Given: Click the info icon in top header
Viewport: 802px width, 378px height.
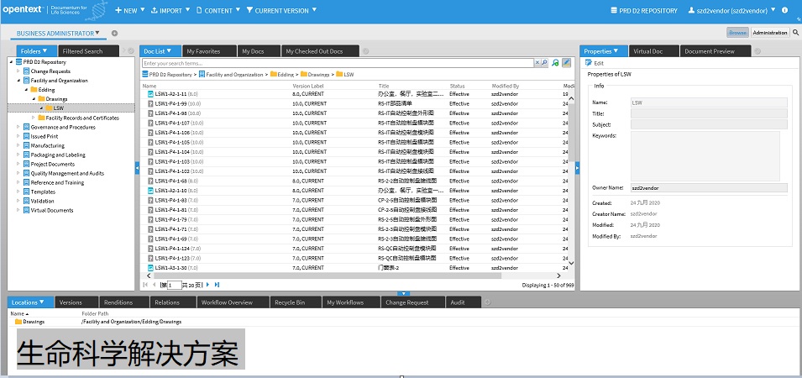Looking at the screenshot, I should 784,11.
